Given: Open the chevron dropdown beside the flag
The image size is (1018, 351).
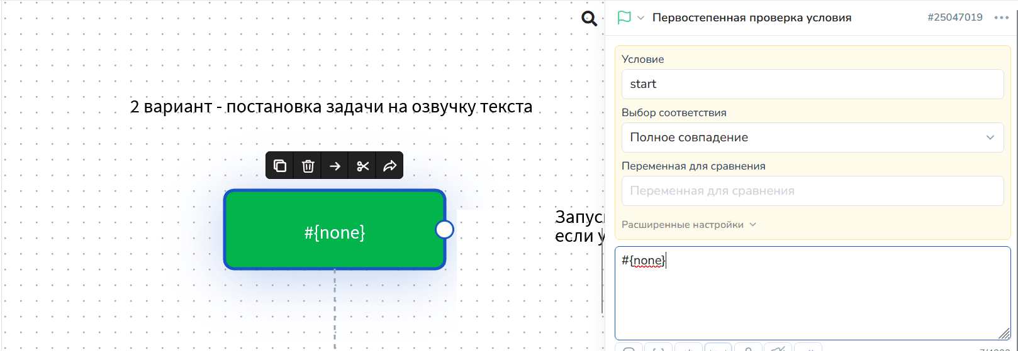Looking at the screenshot, I should coord(640,18).
